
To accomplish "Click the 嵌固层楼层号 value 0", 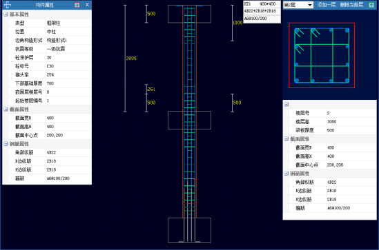I will point(48,92).
